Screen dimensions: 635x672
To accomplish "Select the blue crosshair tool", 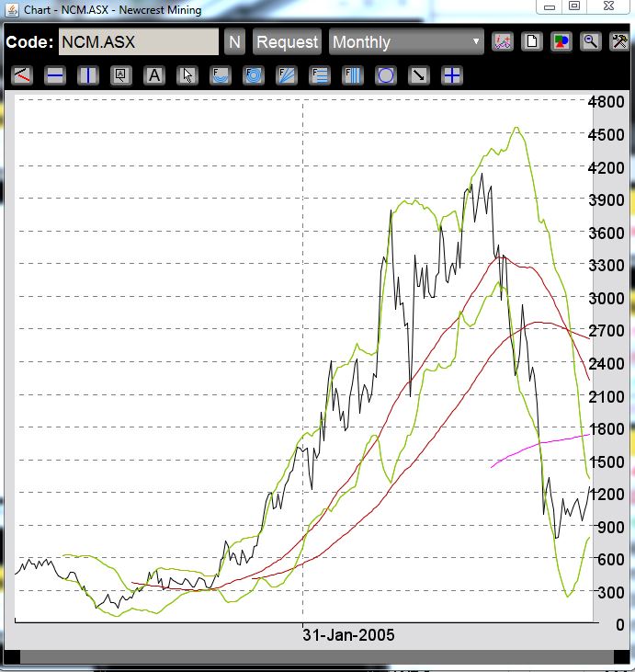I will pos(452,75).
